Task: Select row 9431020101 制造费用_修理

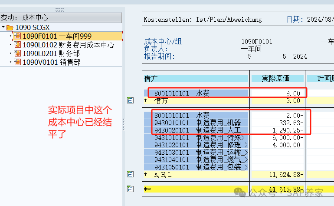Action: (196, 145)
